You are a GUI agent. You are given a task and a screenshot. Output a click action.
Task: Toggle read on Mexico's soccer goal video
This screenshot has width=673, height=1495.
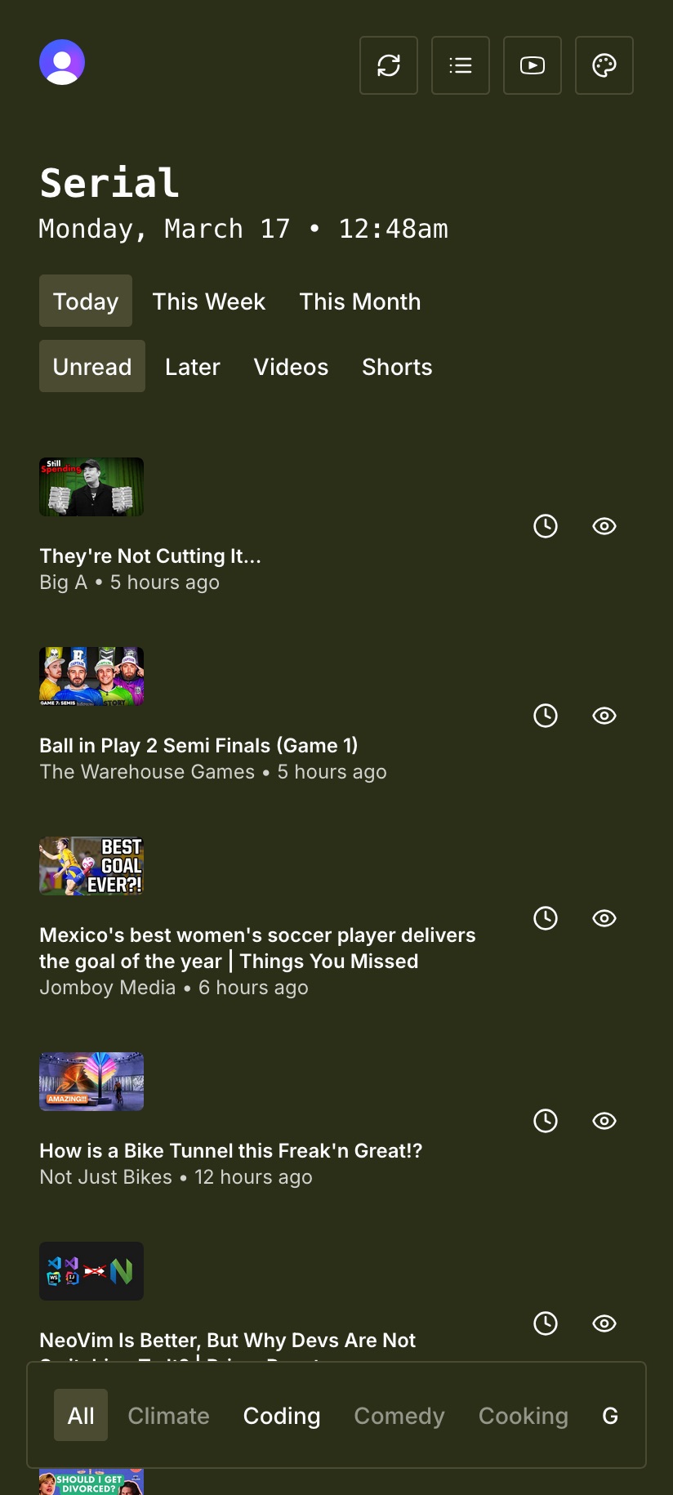(x=604, y=918)
